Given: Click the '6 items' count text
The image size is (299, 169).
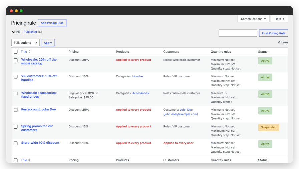Looking at the screenshot, I should point(283,42).
